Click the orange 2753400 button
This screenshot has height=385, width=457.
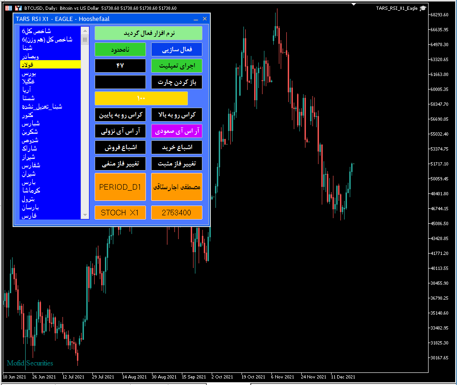click(177, 213)
